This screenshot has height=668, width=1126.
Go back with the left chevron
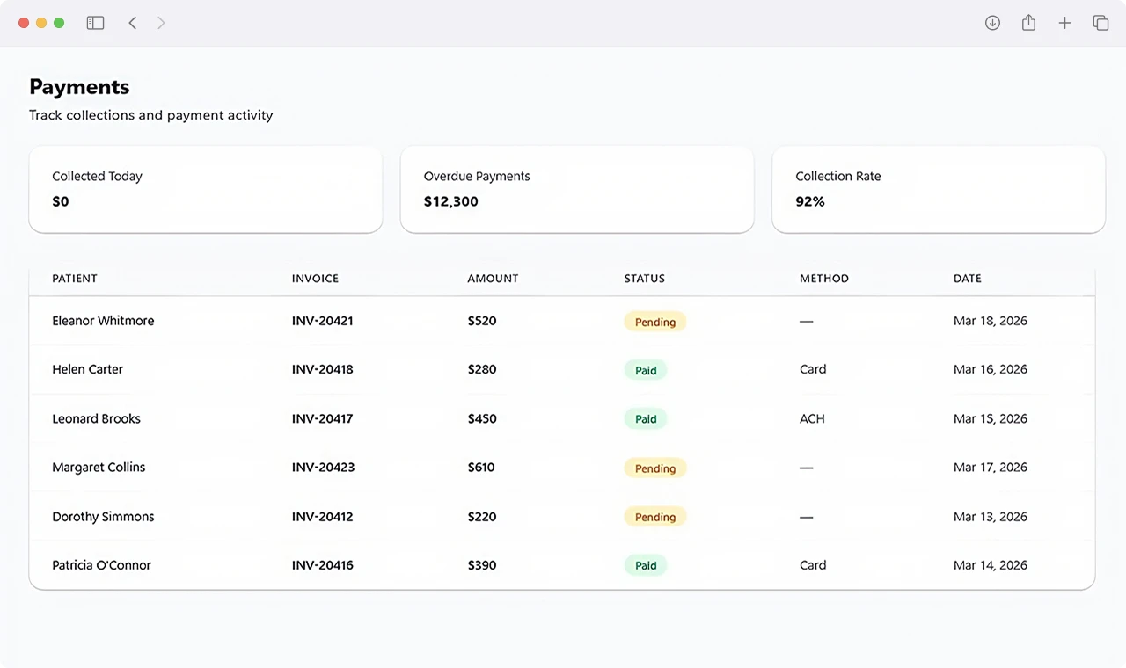[133, 23]
